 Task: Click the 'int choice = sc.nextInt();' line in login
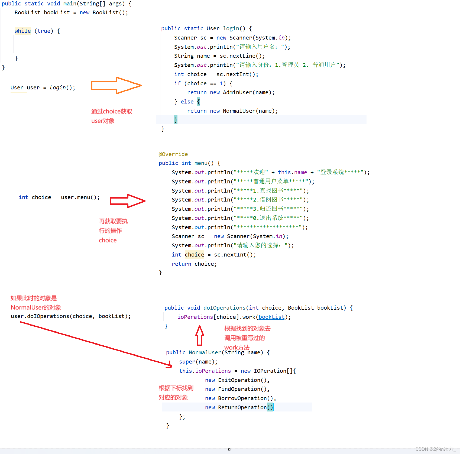click(216, 74)
